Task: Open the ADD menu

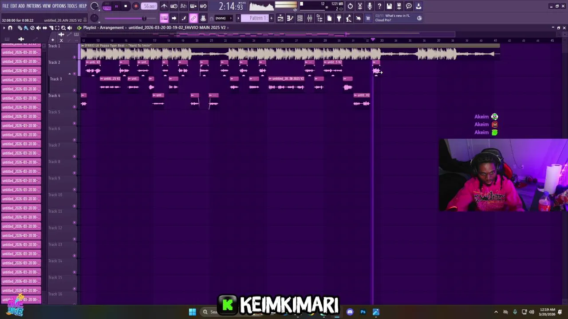Action: tap(22, 6)
